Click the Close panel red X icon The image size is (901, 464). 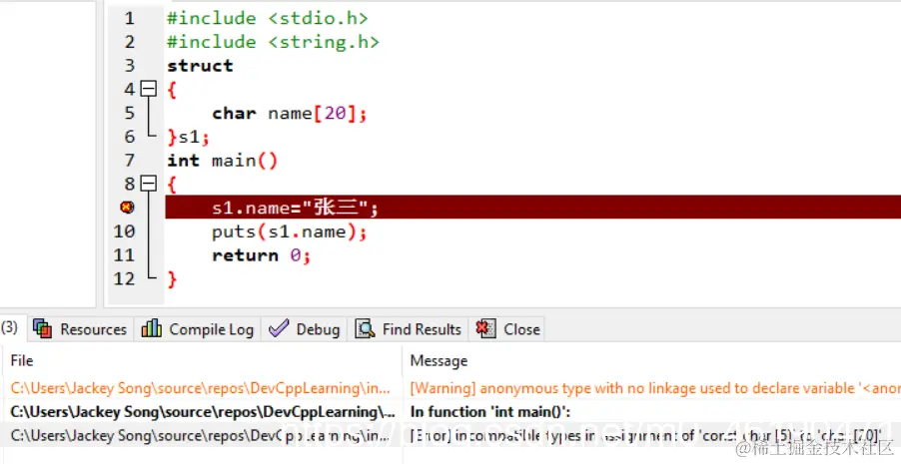coord(485,328)
